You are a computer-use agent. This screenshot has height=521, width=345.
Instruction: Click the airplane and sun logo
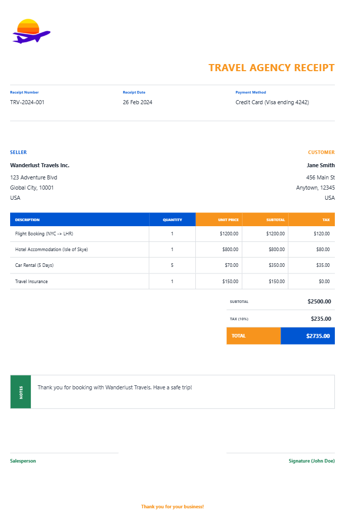coord(31,31)
